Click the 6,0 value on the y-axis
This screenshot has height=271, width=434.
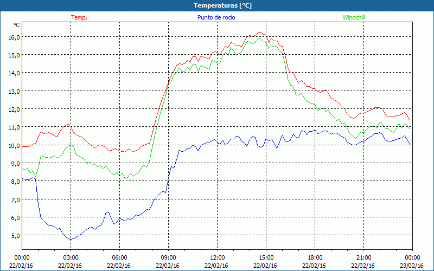tap(15, 218)
